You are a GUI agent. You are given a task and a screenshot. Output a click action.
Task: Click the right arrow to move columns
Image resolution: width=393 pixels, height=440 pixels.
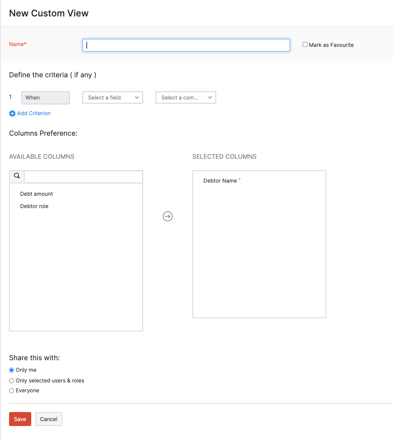pyautogui.click(x=168, y=216)
